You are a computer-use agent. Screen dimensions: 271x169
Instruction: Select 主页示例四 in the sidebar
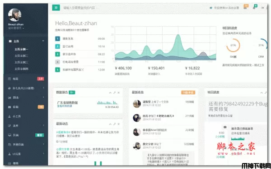[21, 69]
